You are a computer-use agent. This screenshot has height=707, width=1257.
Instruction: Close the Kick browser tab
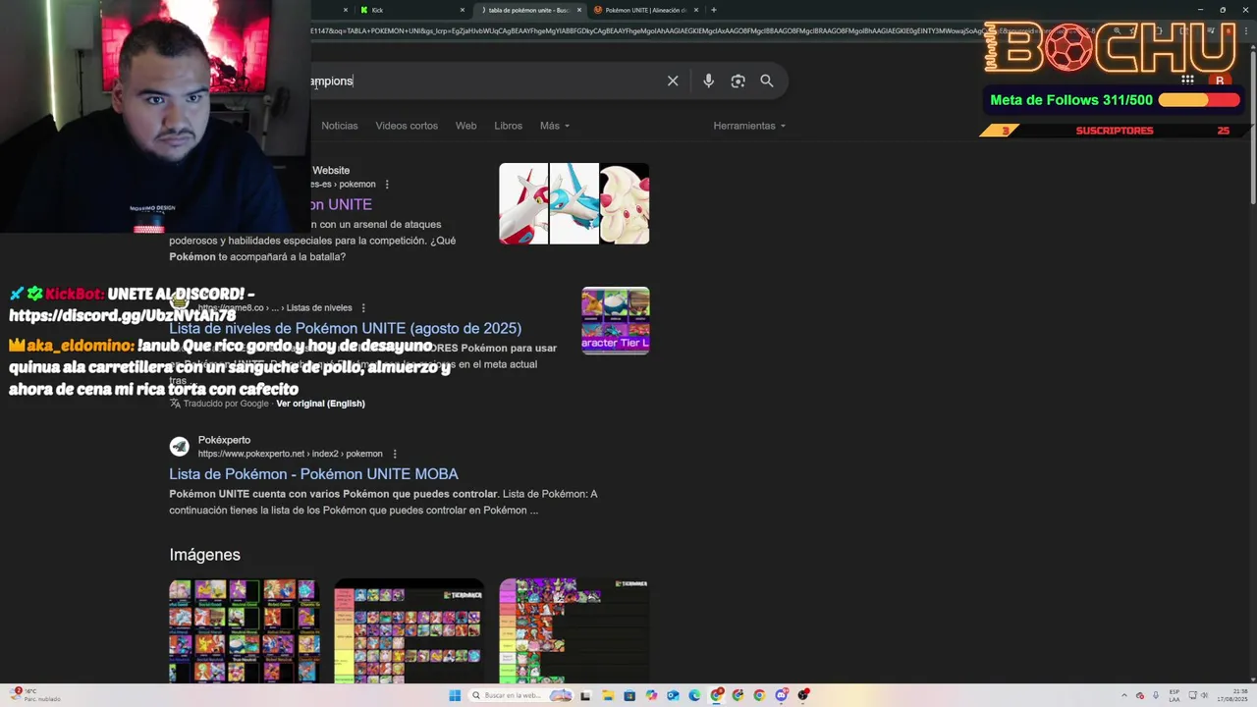click(463, 10)
